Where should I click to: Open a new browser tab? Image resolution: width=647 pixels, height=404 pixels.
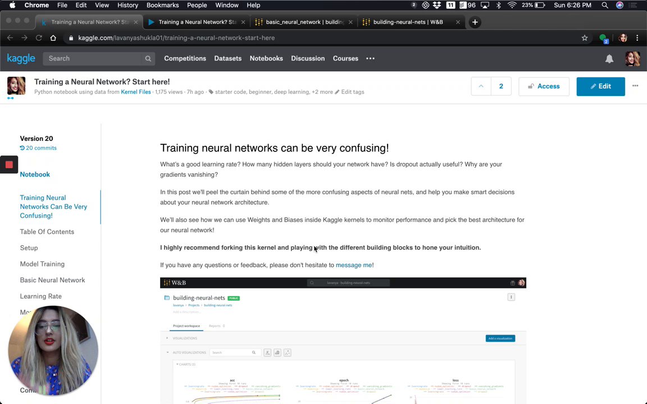pyautogui.click(x=475, y=22)
